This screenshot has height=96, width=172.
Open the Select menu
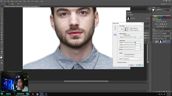click(24, 1)
